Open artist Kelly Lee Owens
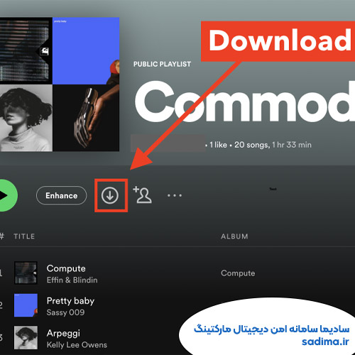 [x=77, y=345]
